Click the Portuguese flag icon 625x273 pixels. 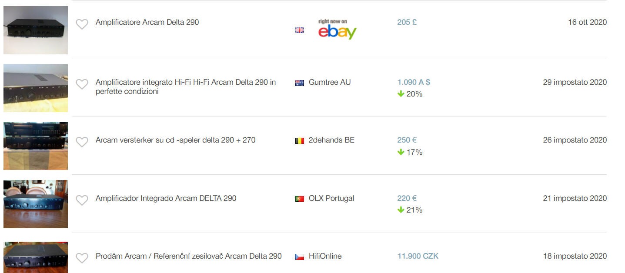(300, 199)
